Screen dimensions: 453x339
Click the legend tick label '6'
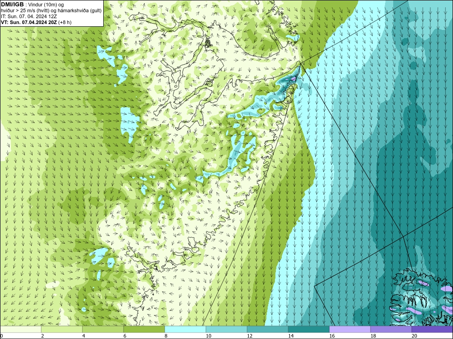click(125, 336)
